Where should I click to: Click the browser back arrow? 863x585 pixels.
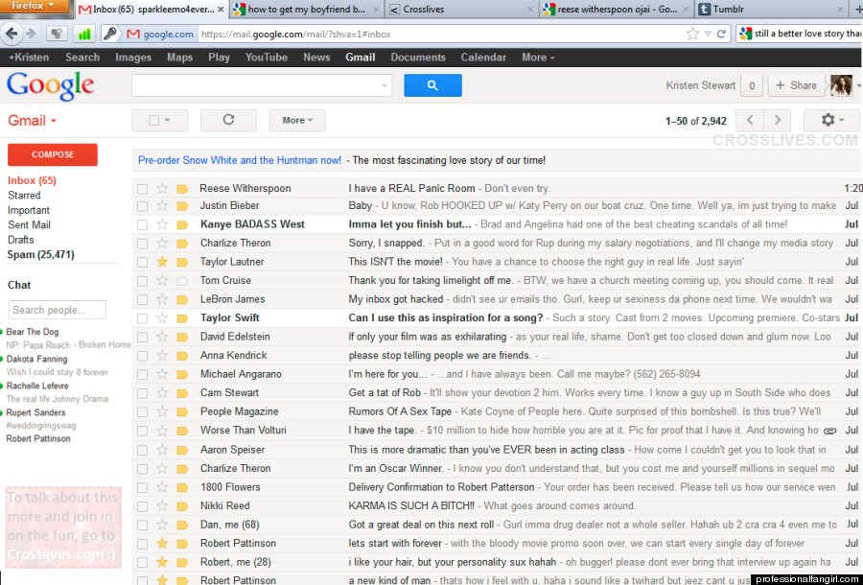[x=13, y=34]
